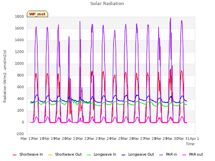Toggle the Longwave In legend label
The width and height of the screenshot is (215, 161).
105,154
